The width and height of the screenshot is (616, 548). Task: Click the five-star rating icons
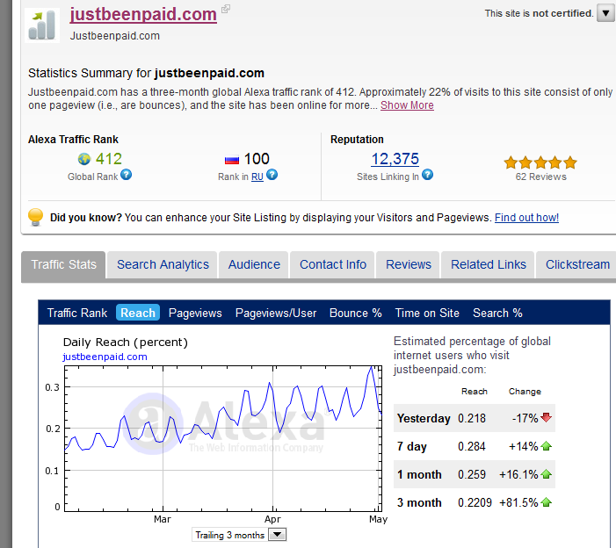(540, 162)
